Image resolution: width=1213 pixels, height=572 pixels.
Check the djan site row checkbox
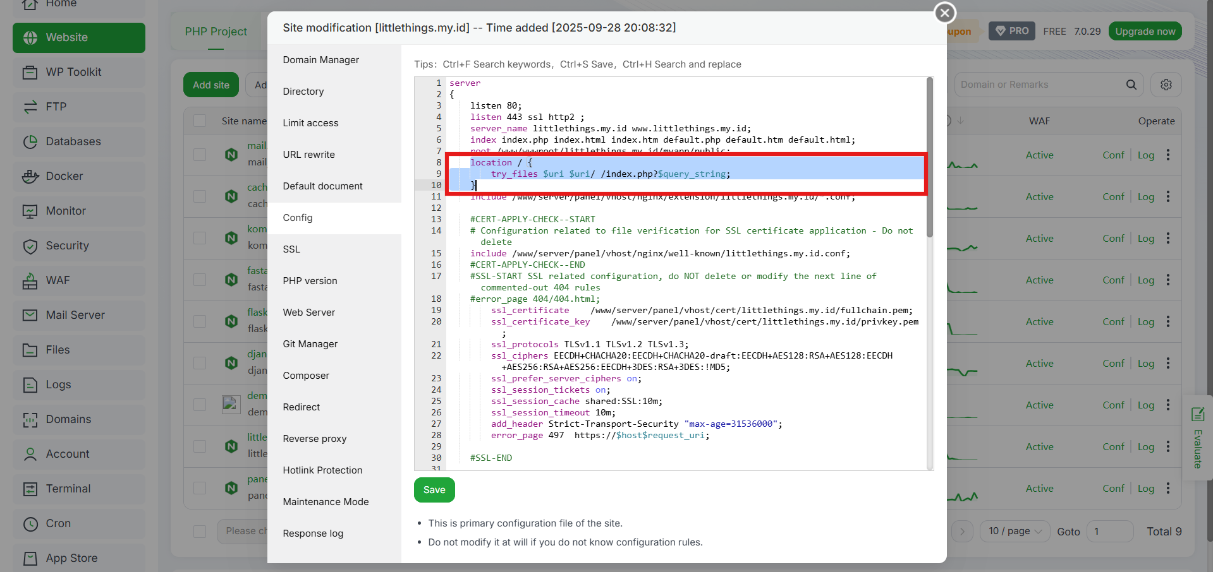tap(200, 363)
